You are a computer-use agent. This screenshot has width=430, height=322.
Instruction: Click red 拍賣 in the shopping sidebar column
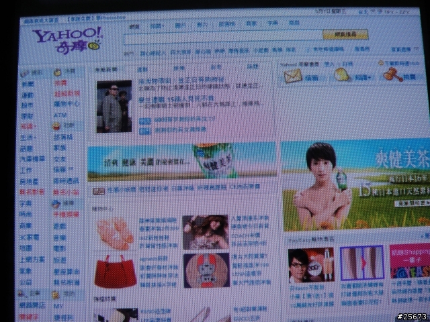pyautogui.click(x=60, y=83)
